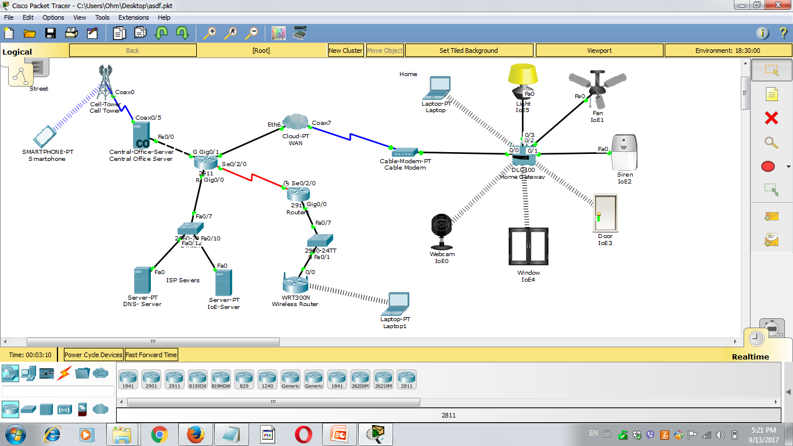Open the color palette dialog icon
The height and width of the screenshot is (446, 793).
click(279, 33)
